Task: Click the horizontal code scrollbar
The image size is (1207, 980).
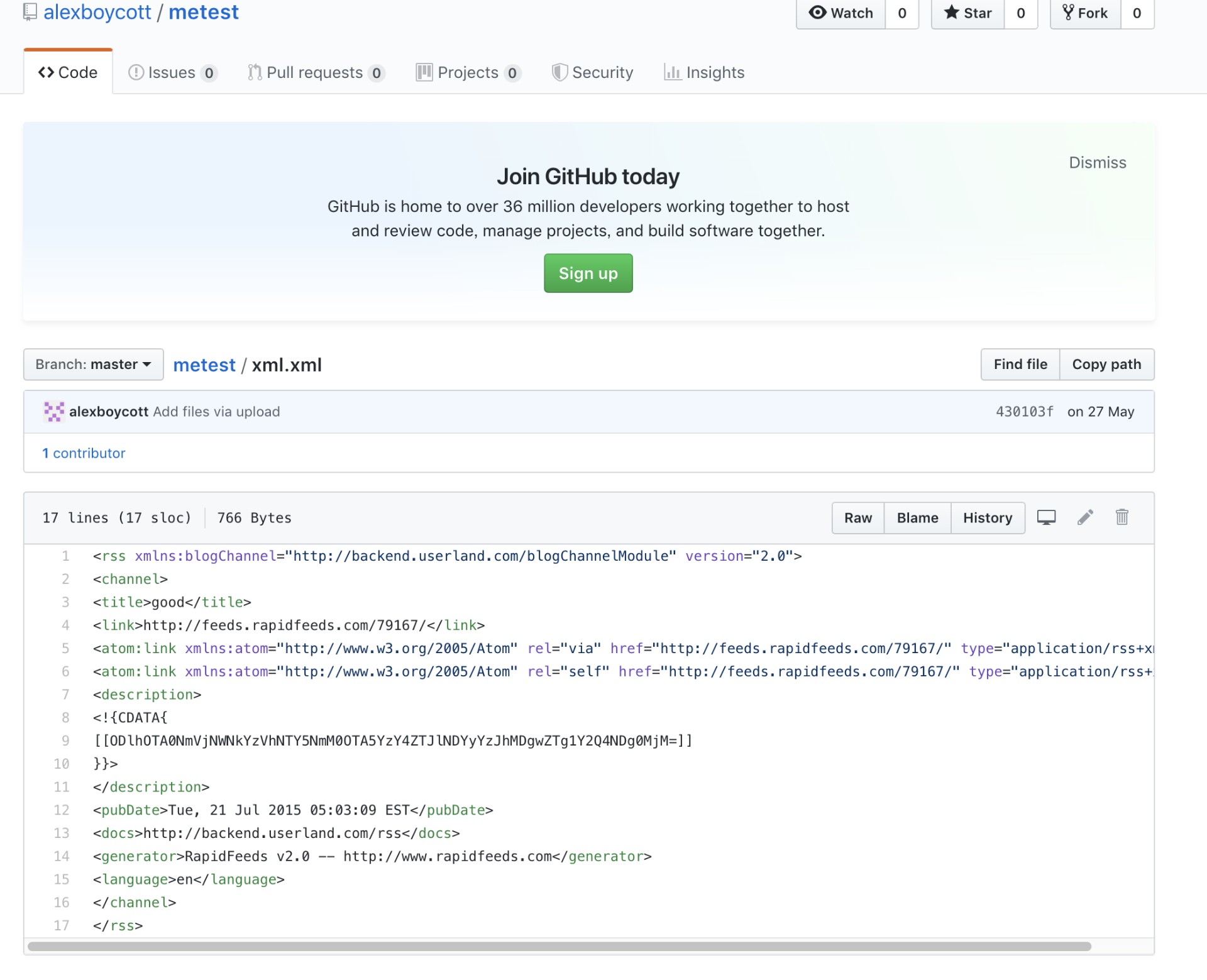Action: pyautogui.click(x=559, y=946)
